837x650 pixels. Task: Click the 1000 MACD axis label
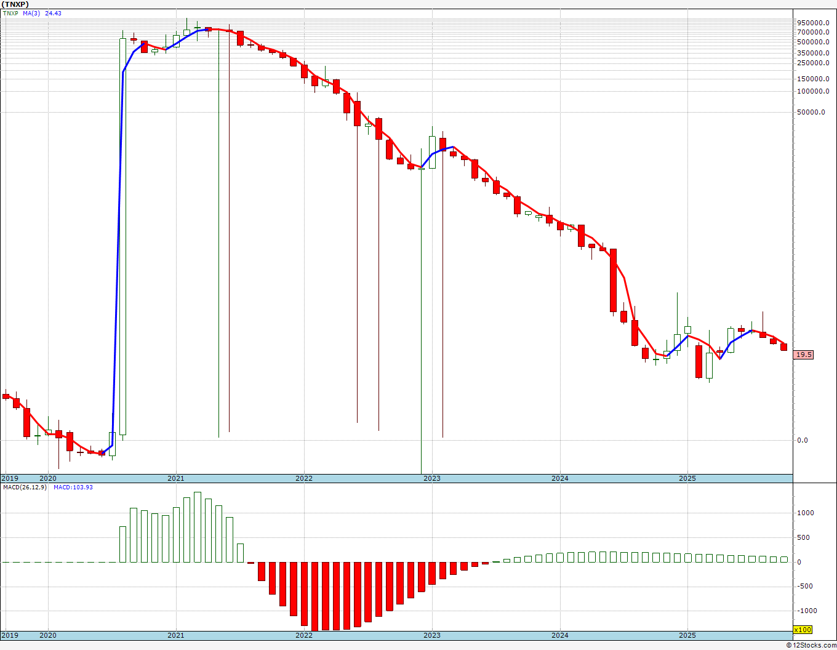pos(806,513)
